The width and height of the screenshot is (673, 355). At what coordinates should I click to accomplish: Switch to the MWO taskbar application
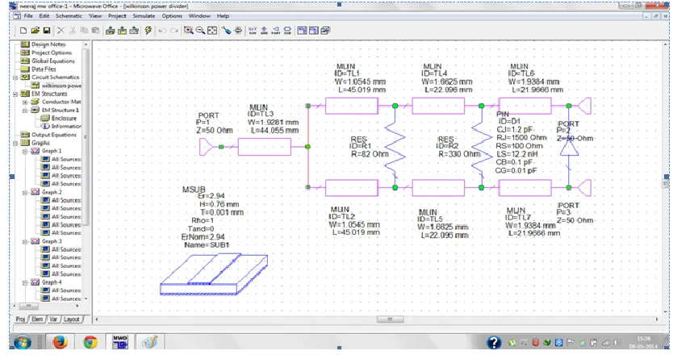click(x=119, y=342)
